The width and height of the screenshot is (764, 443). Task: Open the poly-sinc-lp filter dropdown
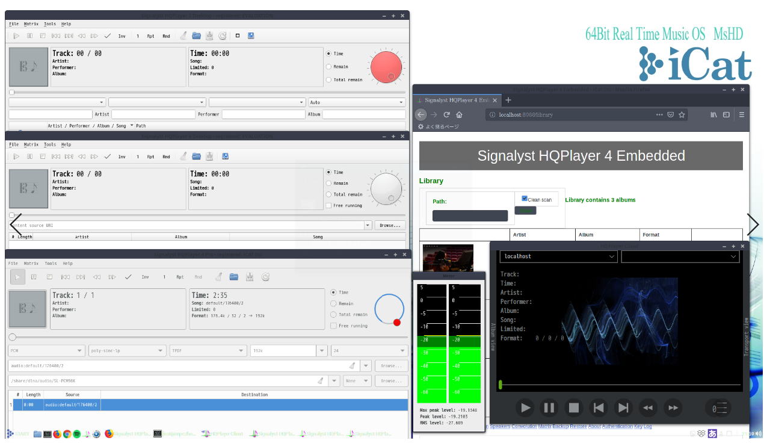tap(127, 350)
